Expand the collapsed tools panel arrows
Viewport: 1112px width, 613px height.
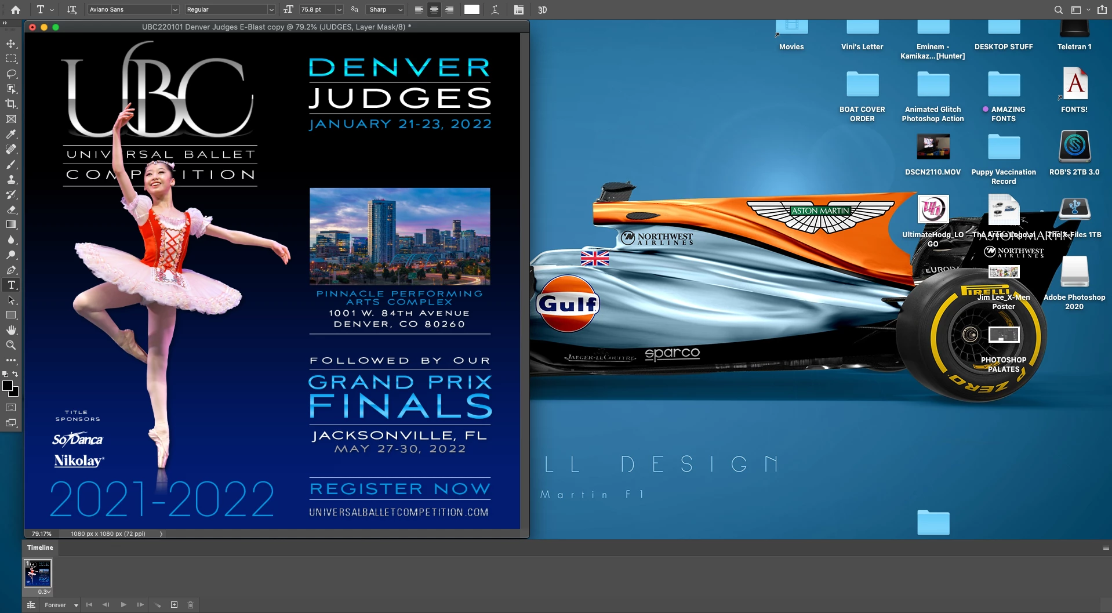tap(5, 23)
